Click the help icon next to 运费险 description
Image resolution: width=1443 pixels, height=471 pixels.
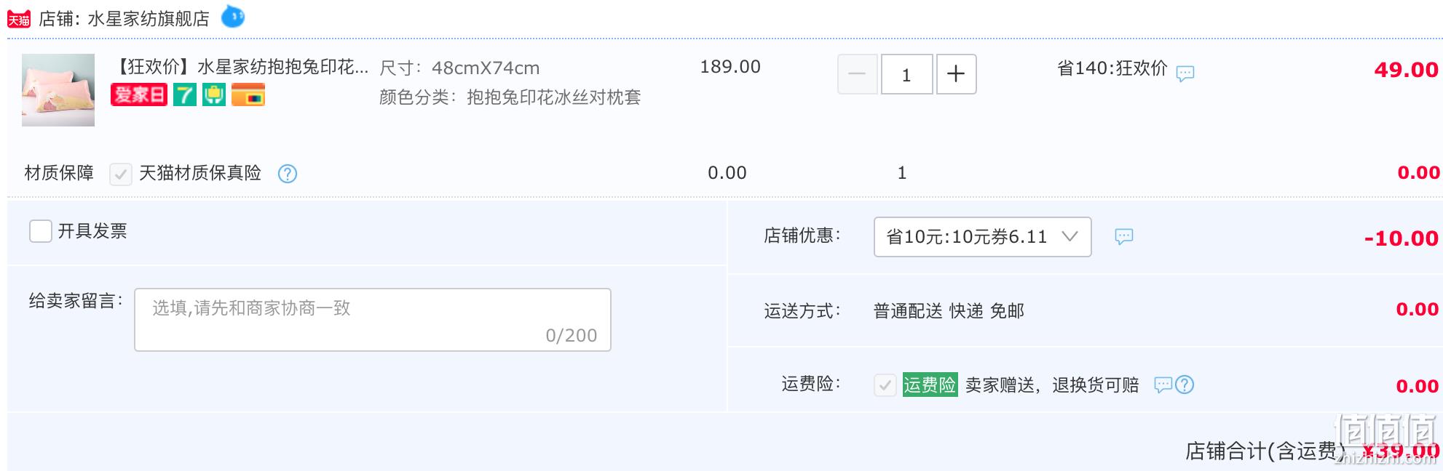pyautogui.click(x=1185, y=385)
